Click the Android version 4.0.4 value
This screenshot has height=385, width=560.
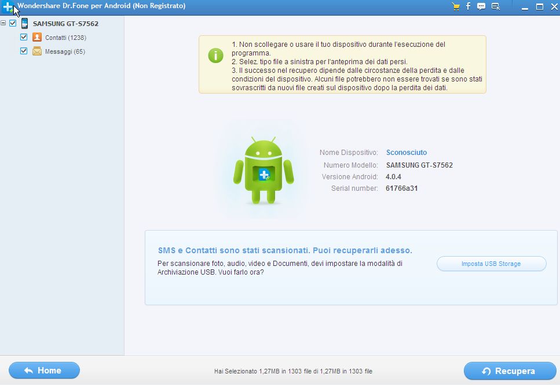click(x=394, y=177)
